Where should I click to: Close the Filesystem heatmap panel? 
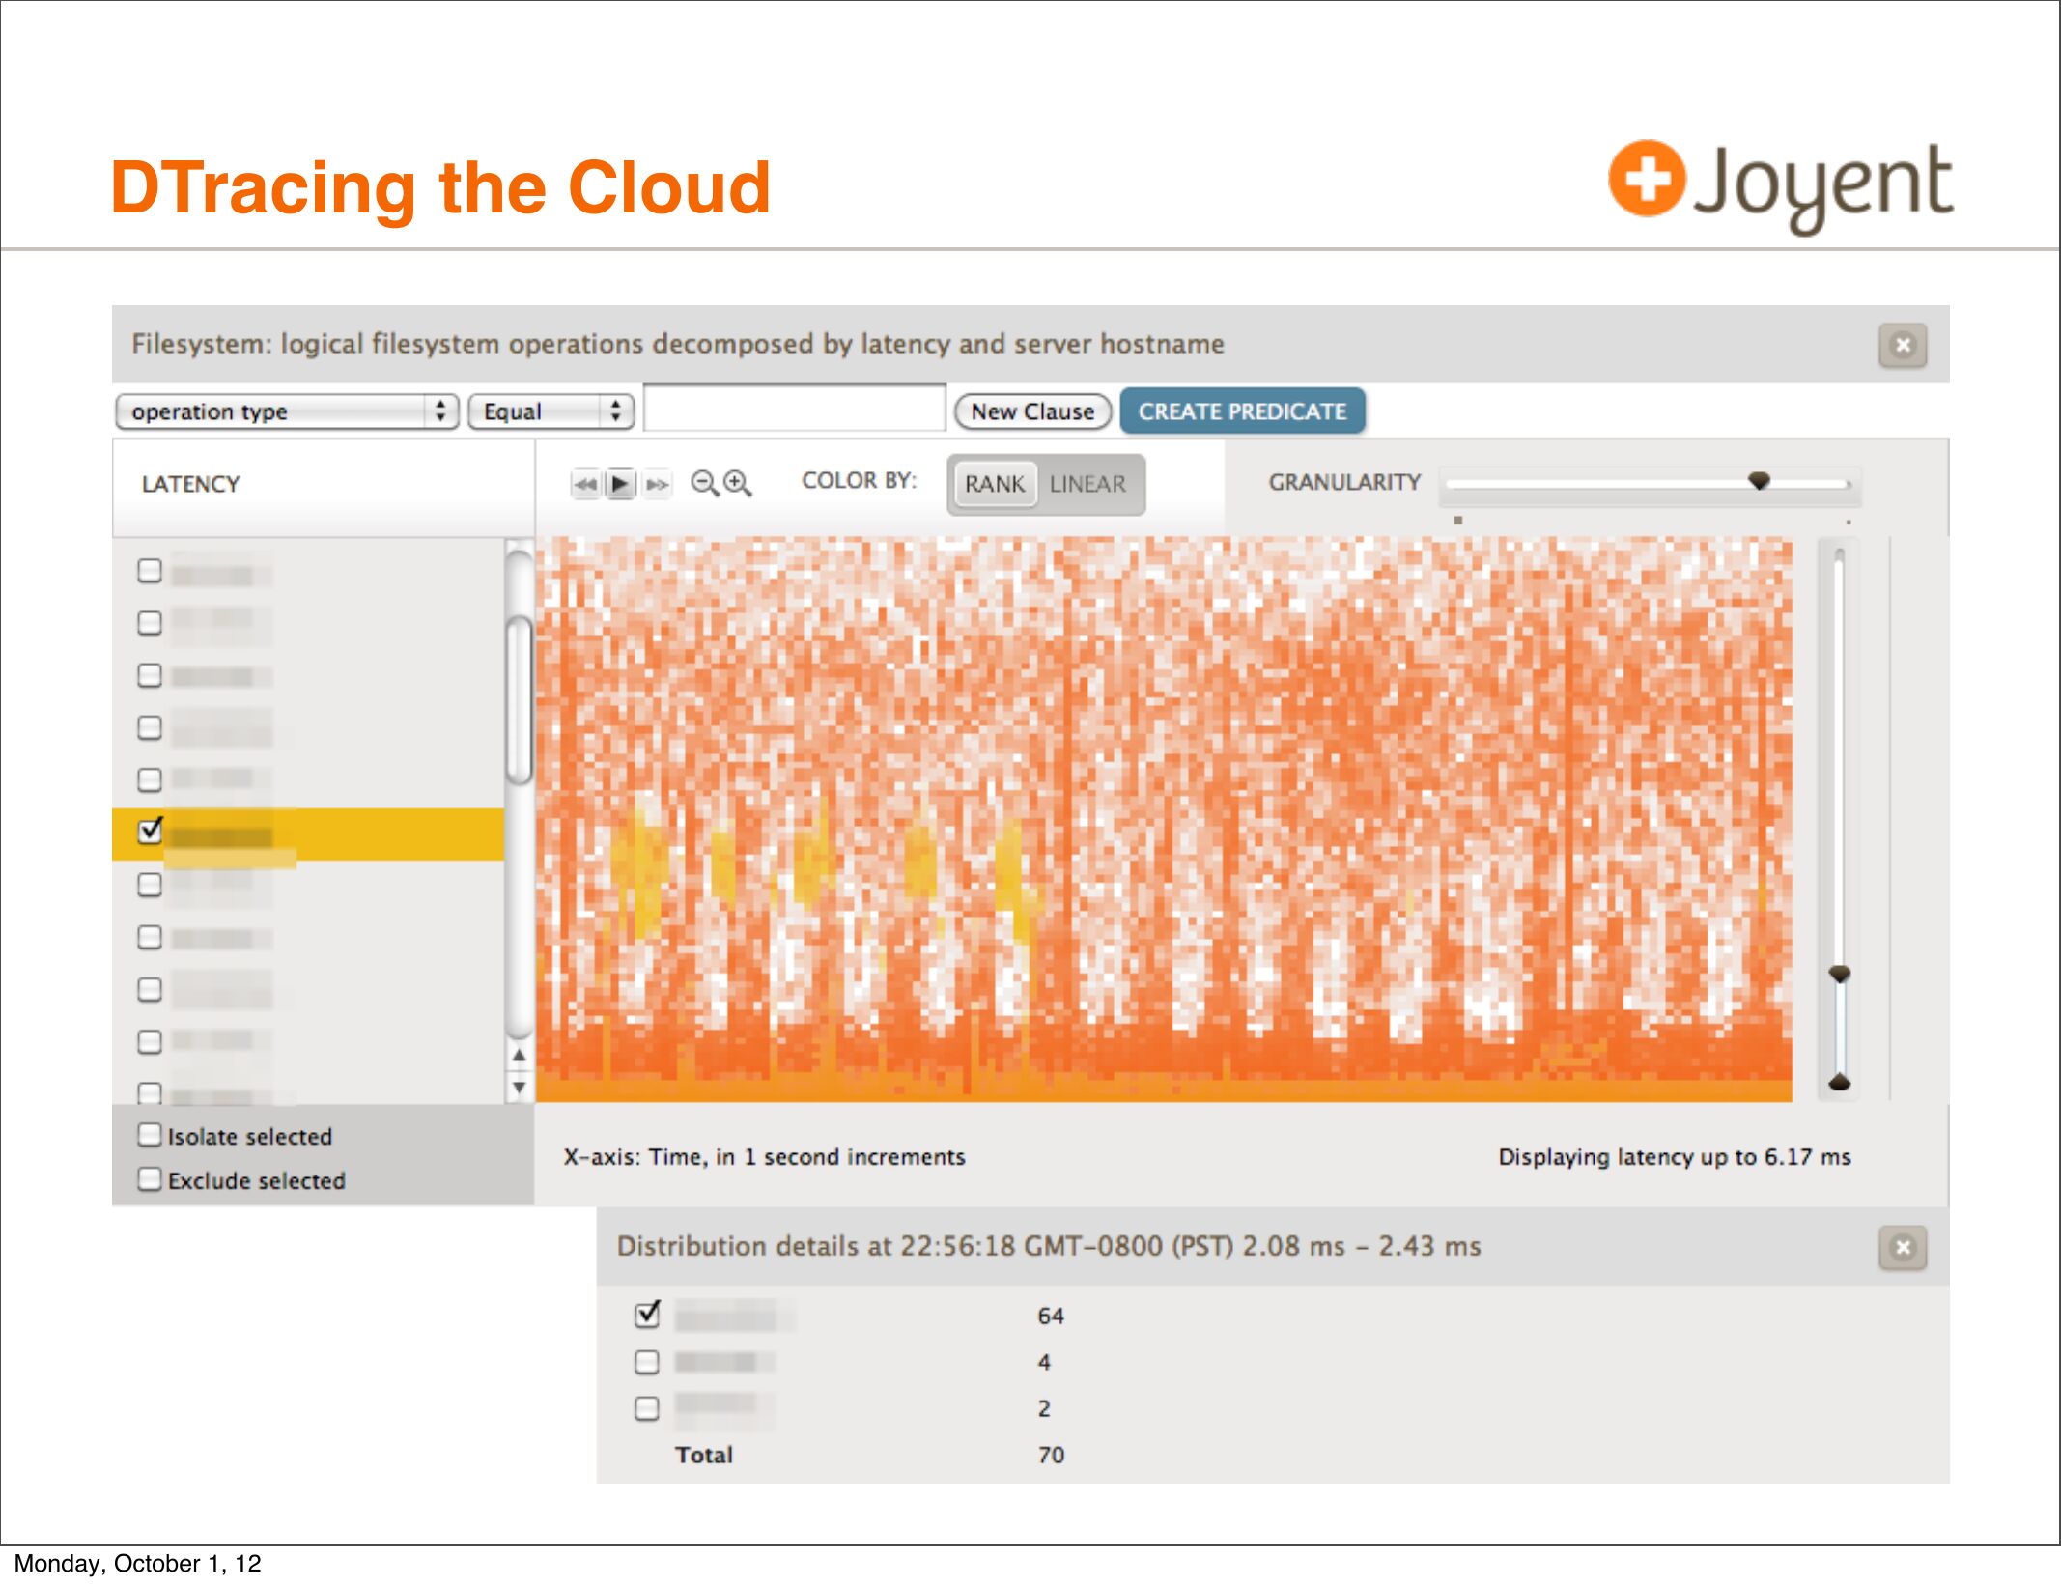[x=1902, y=345]
